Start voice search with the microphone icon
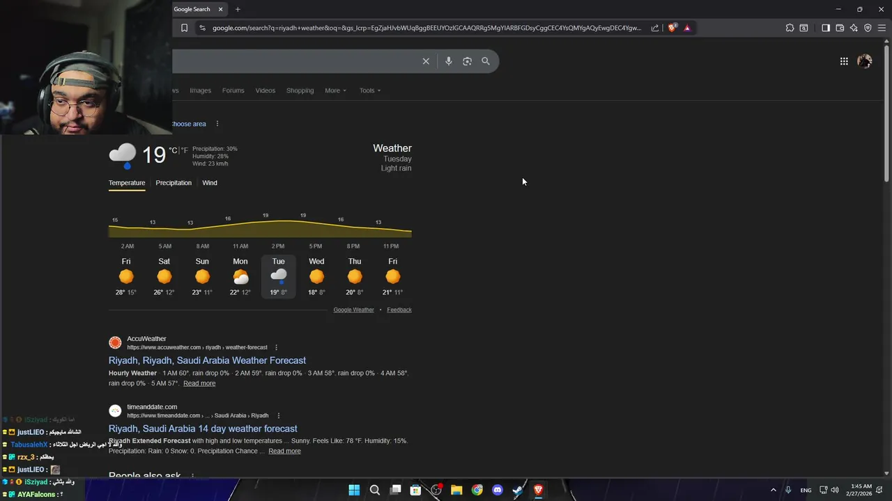The width and height of the screenshot is (892, 501). point(449,61)
